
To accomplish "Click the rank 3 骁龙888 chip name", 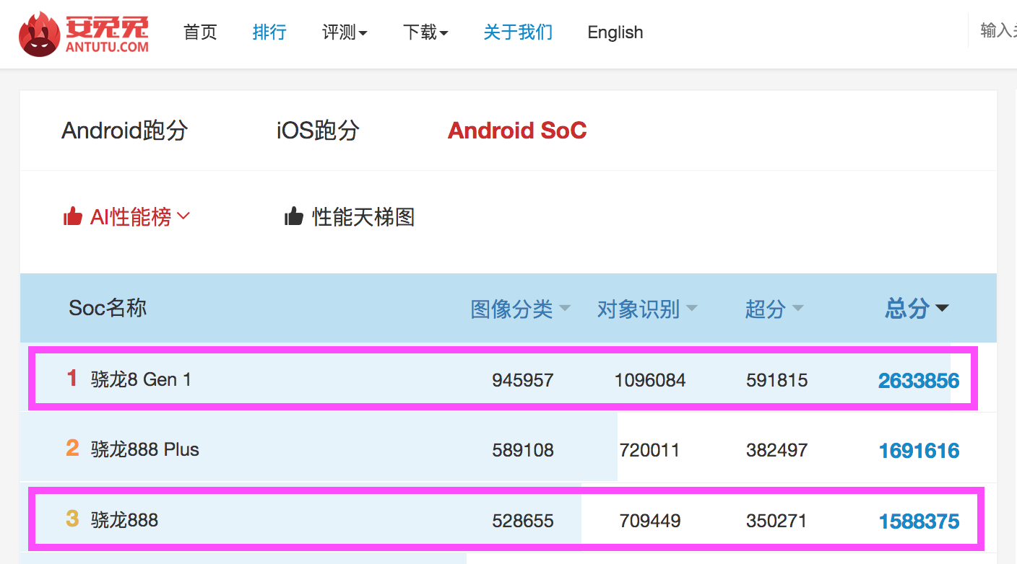I will coord(124,520).
